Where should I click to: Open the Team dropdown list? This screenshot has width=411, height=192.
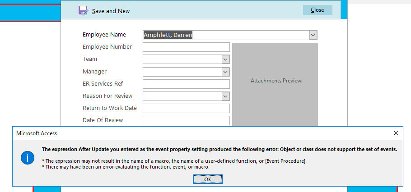pyautogui.click(x=226, y=59)
